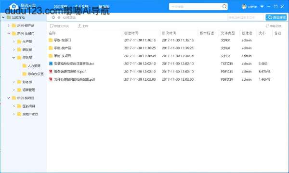Click the admin user avatar icon
This screenshot has height=173, width=289.
point(244,7)
